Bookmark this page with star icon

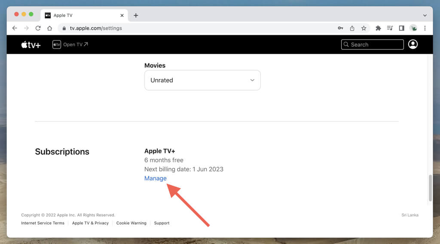tap(364, 28)
